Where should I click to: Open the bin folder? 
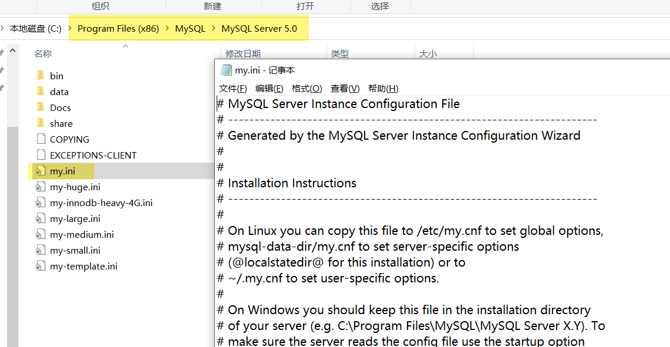pyautogui.click(x=57, y=75)
